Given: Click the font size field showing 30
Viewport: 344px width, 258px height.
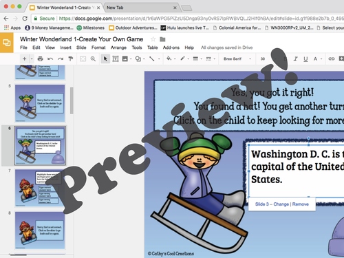Looking at the screenshot, I should 263,59.
